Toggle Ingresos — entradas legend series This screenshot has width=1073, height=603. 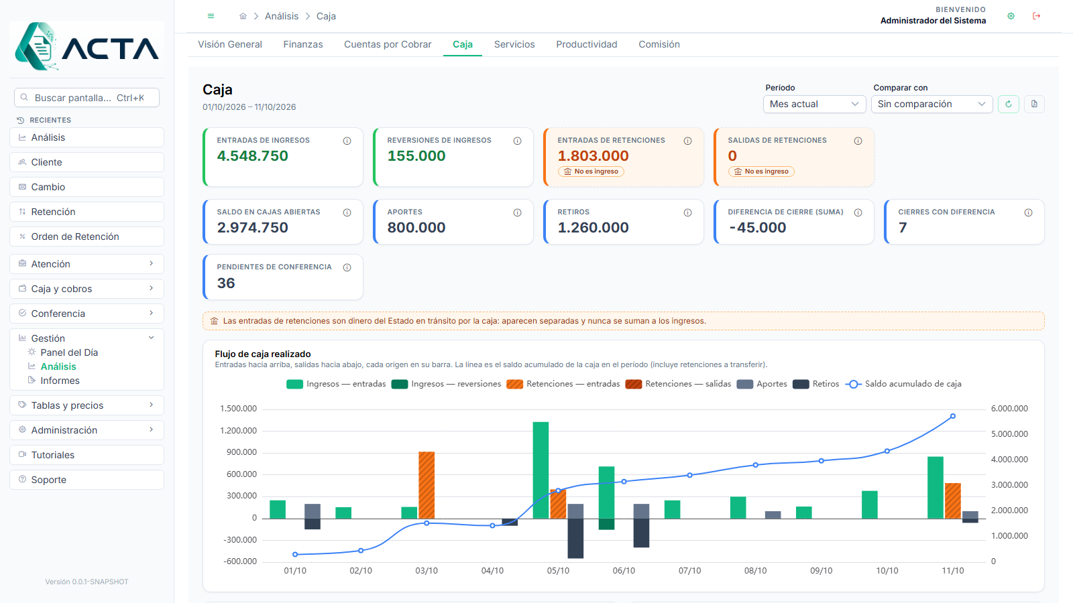[x=336, y=384]
